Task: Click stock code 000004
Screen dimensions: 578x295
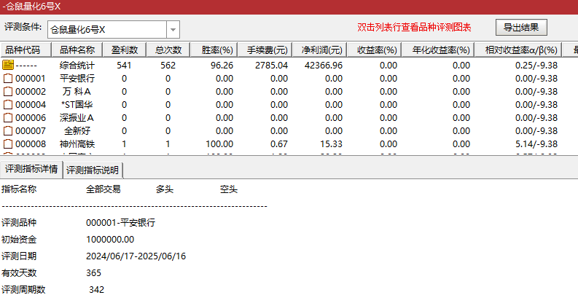Action: (x=31, y=105)
